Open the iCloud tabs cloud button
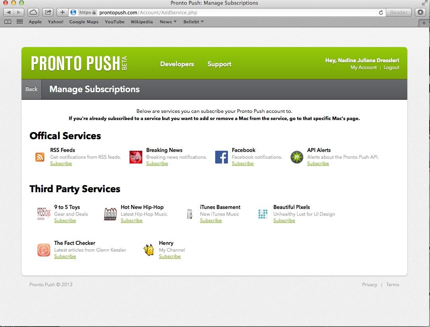The height and width of the screenshot is (327, 430). 33,12
